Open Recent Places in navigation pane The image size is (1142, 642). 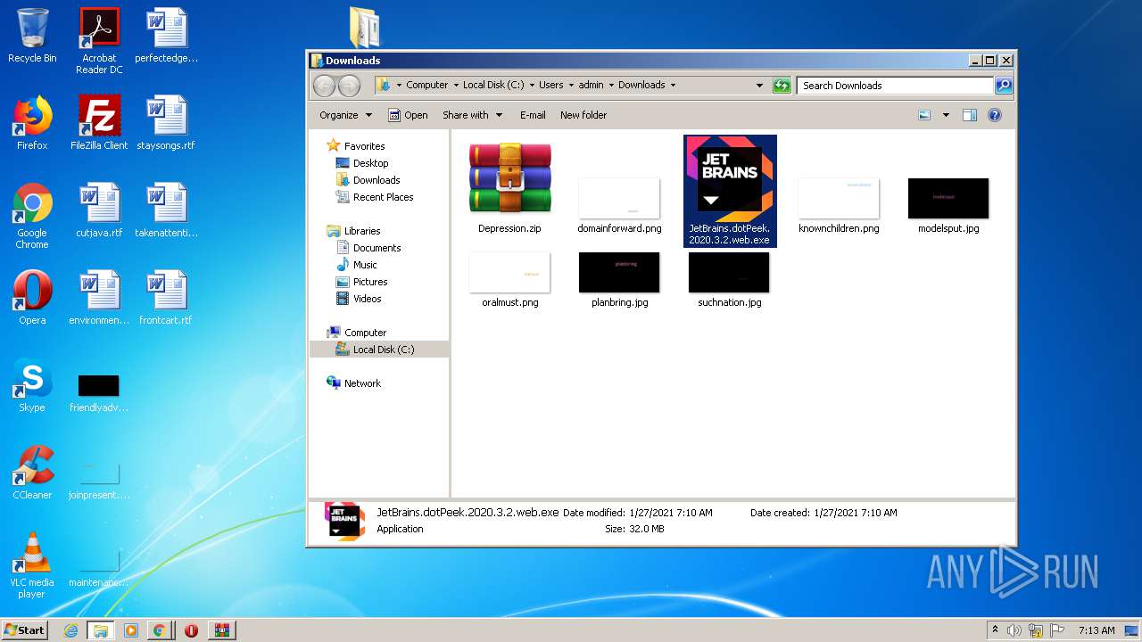(x=375, y=197)
